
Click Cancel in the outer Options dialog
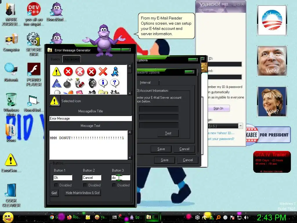(188, 160)
